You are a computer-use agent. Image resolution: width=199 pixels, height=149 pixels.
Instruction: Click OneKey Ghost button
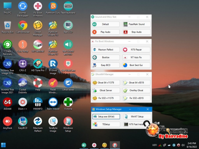[x=137, y=90]
